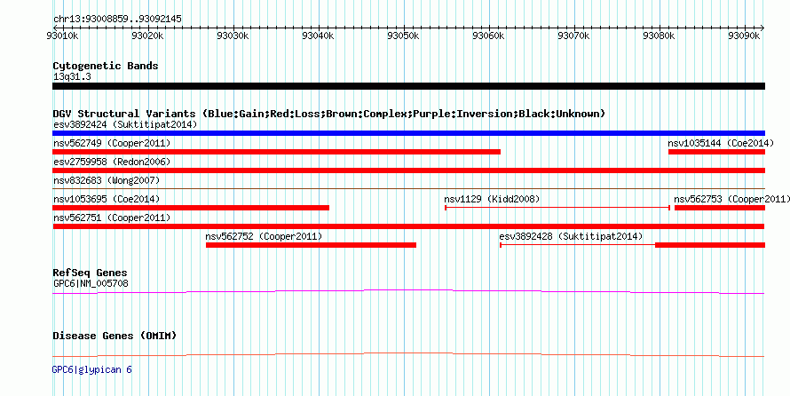The image size is (790, 396).
Task: Click the thin nsv832683 (Wong2007) brown line
Action: tap(408, 189)
